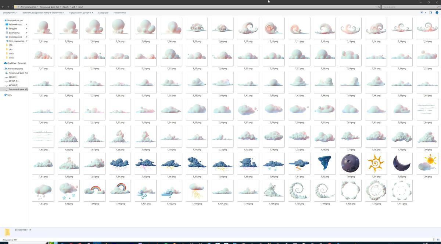441x244 pixels.
Task: Open the help icon in the toolbar
Action: coord(437,13)
